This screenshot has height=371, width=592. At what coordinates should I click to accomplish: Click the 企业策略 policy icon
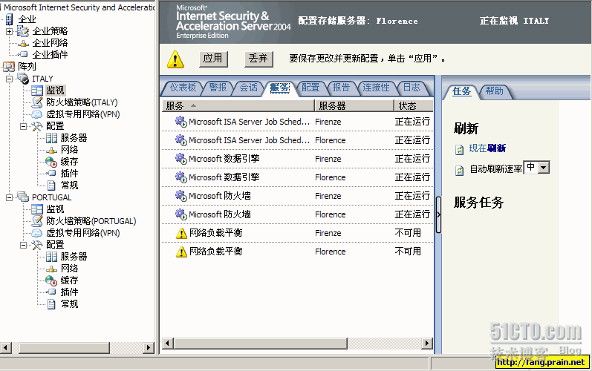click(22, 31)
